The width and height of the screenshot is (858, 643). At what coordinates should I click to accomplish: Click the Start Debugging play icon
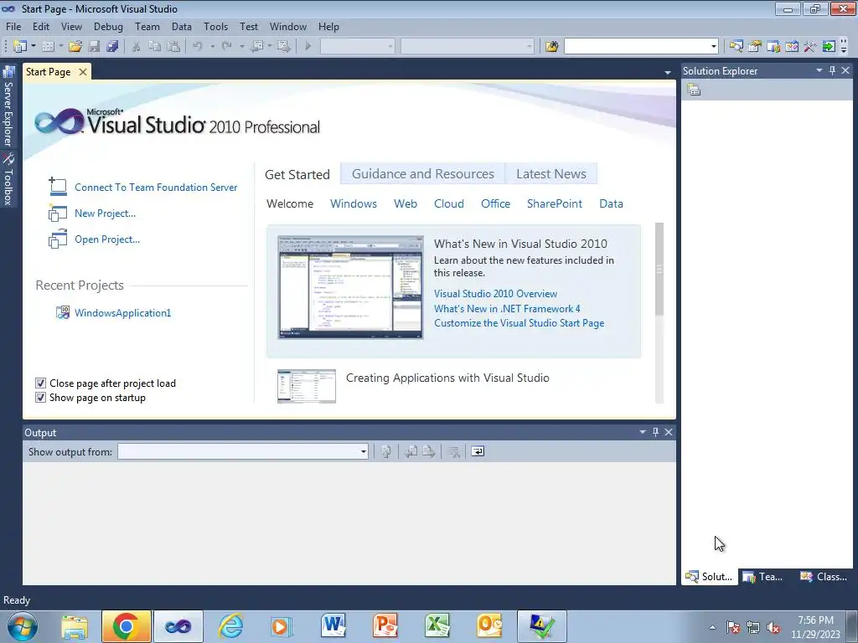[308, 47]
